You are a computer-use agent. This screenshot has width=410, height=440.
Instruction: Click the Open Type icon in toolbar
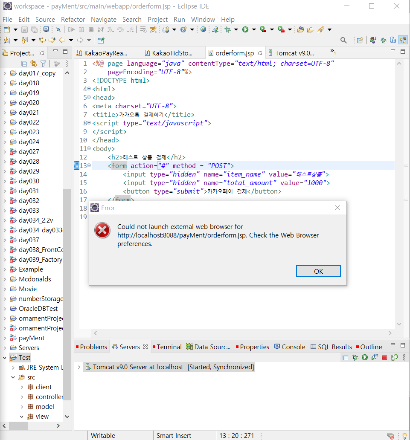coord(301,29)
